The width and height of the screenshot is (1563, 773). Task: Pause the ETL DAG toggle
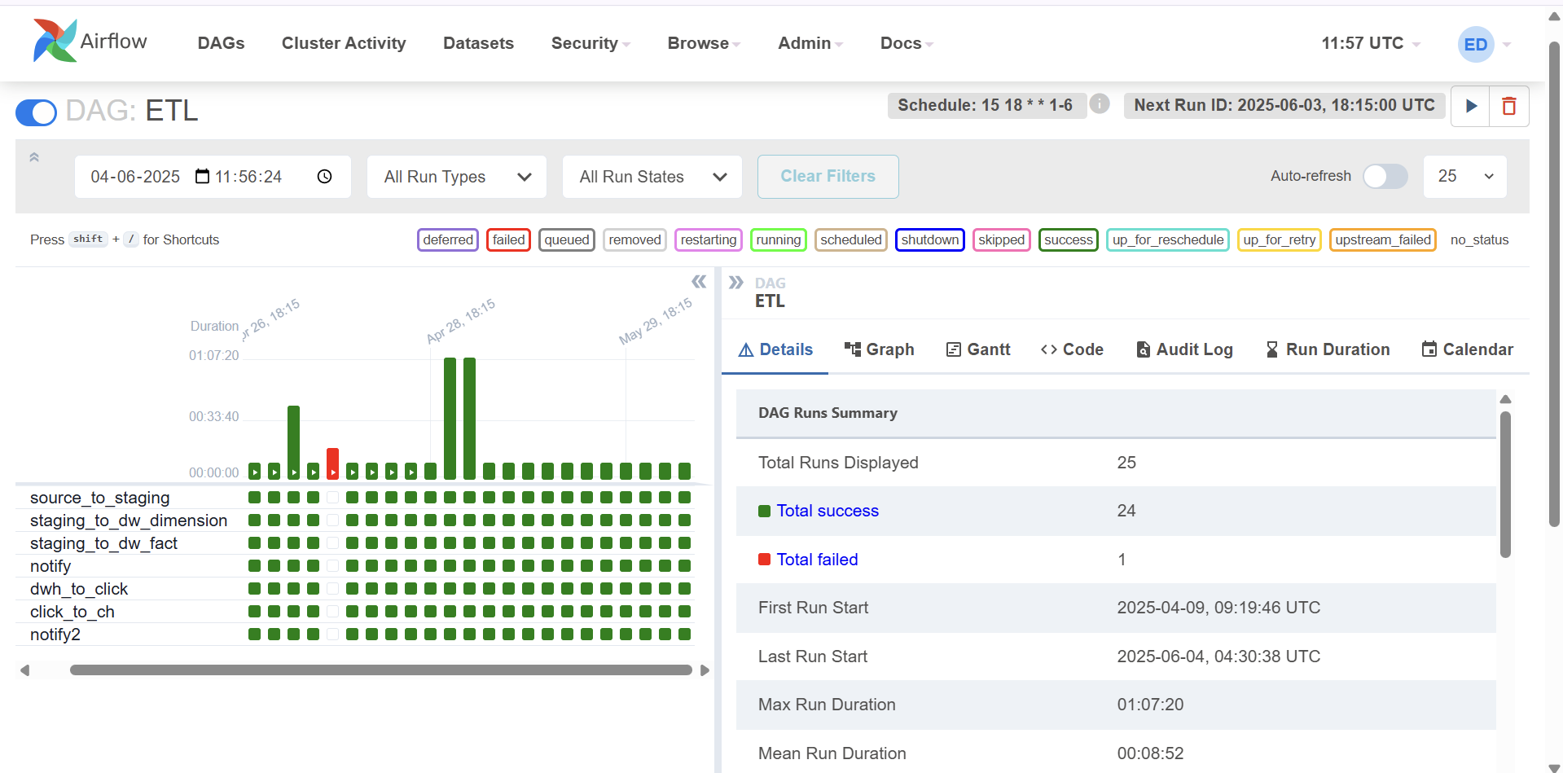pos(36,112)
